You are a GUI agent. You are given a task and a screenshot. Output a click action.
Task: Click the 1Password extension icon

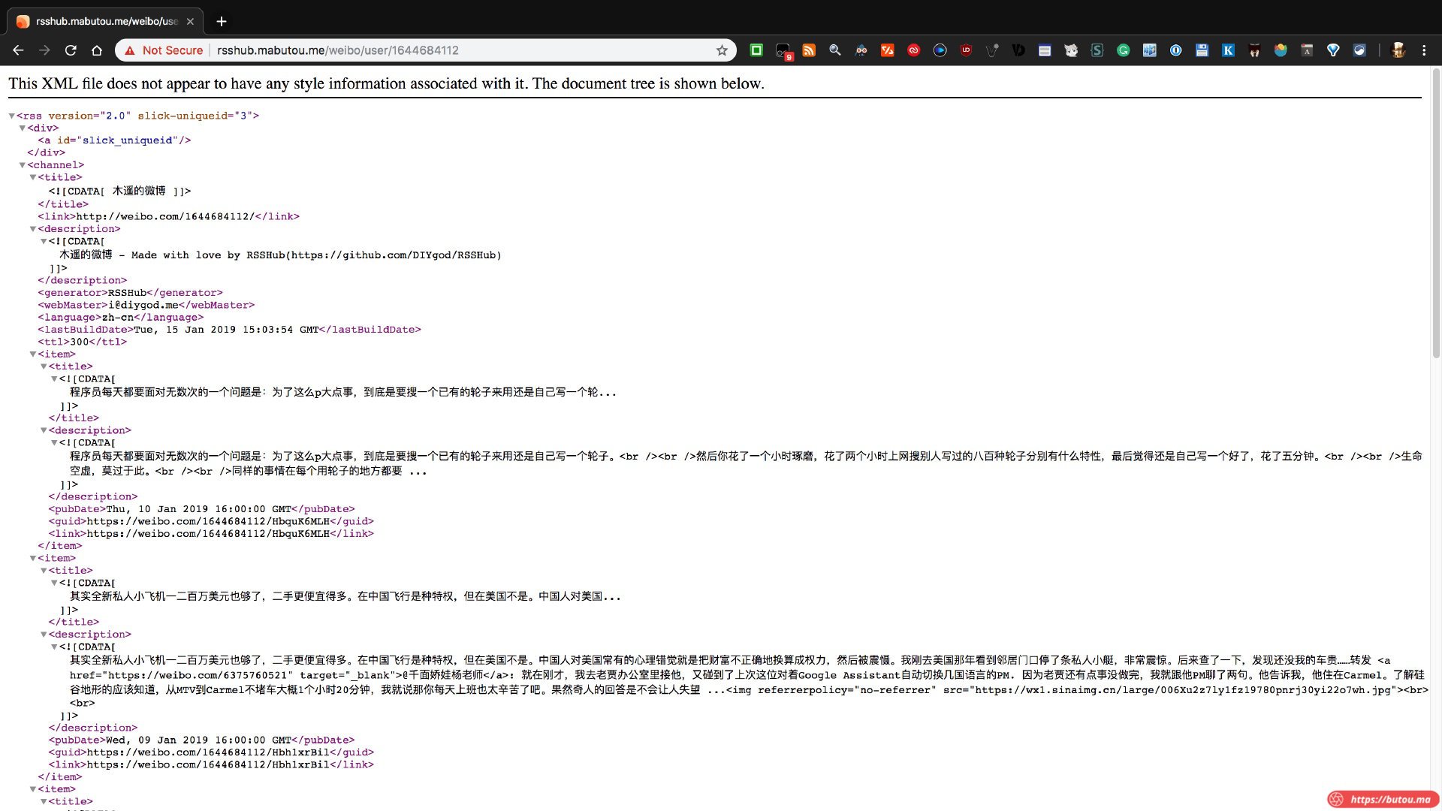[x=1175, y=50]
